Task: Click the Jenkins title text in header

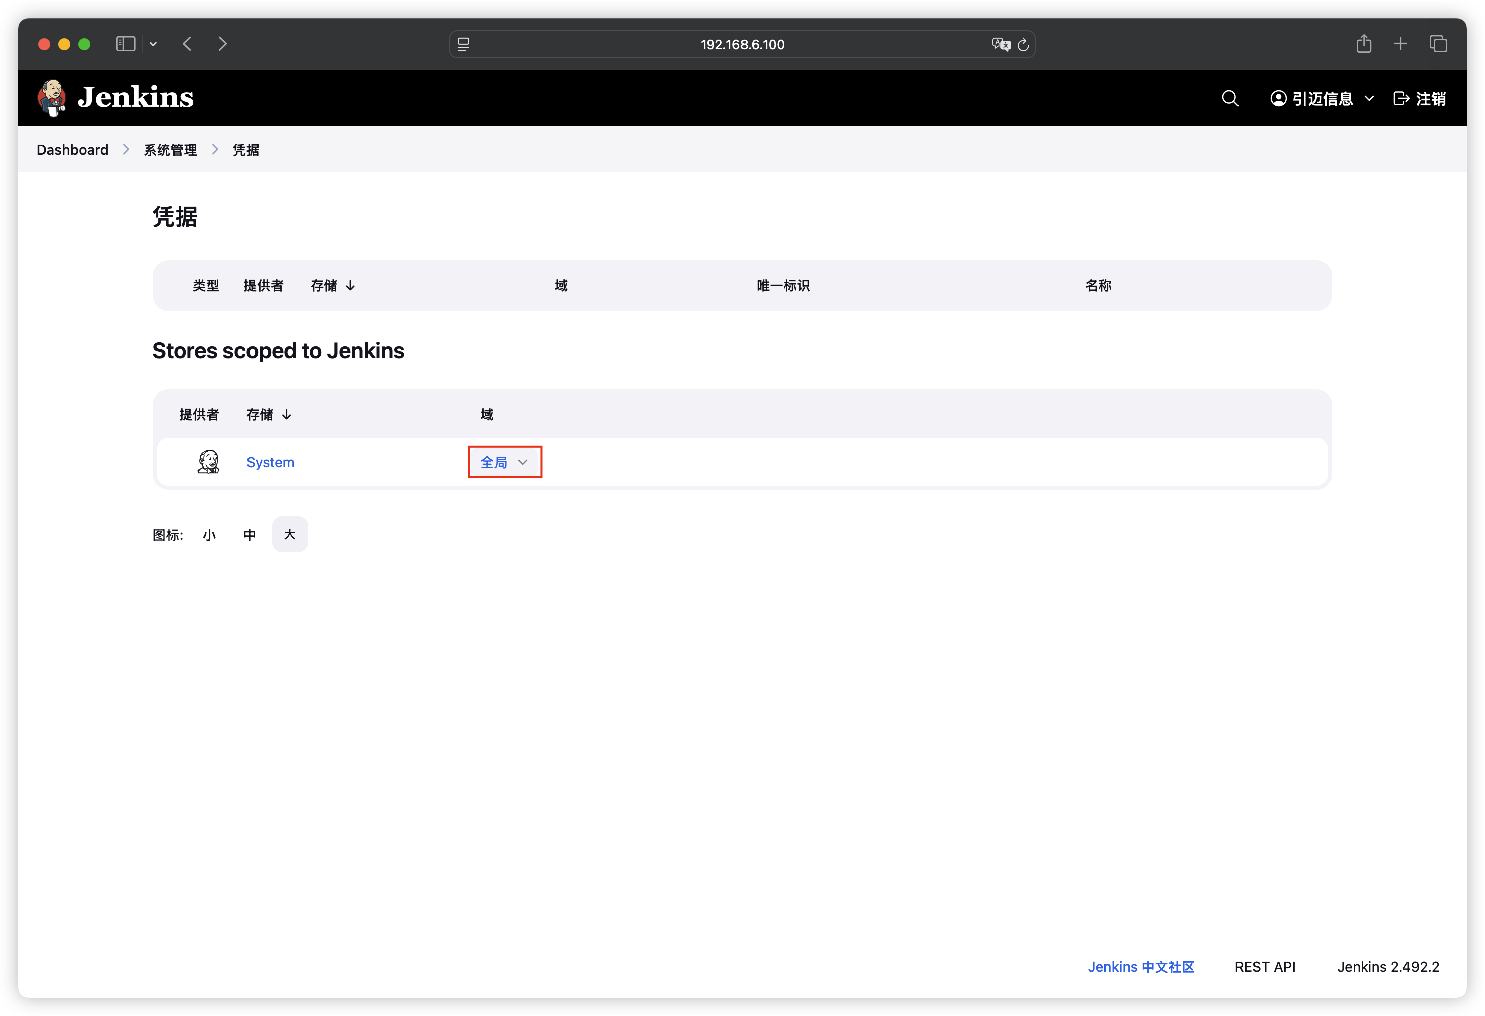Action: (x=135, y=98)
